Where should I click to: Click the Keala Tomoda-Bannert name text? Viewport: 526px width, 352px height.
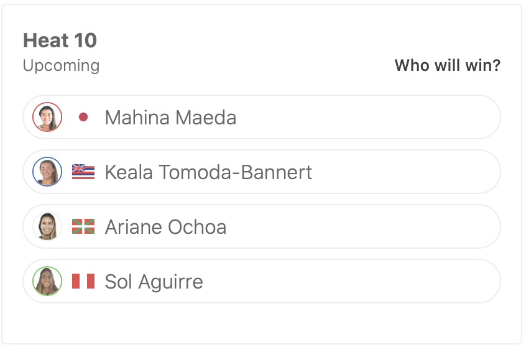point(208,172)
